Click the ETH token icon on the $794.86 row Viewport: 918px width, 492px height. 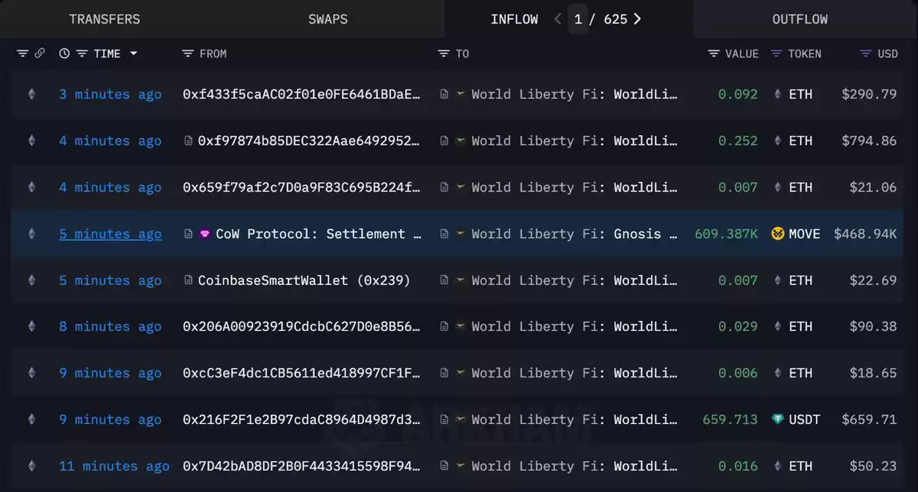pyautogui.click(x=778, y=141)
